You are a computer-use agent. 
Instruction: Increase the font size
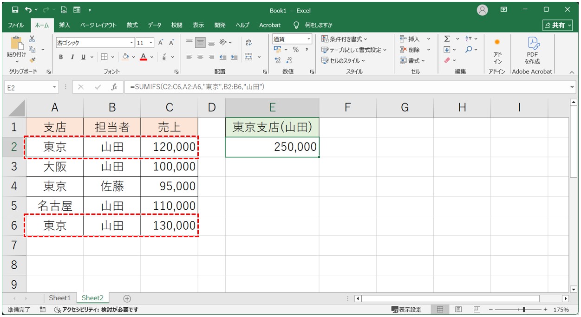pyautogui.click(x=161, y=43)
